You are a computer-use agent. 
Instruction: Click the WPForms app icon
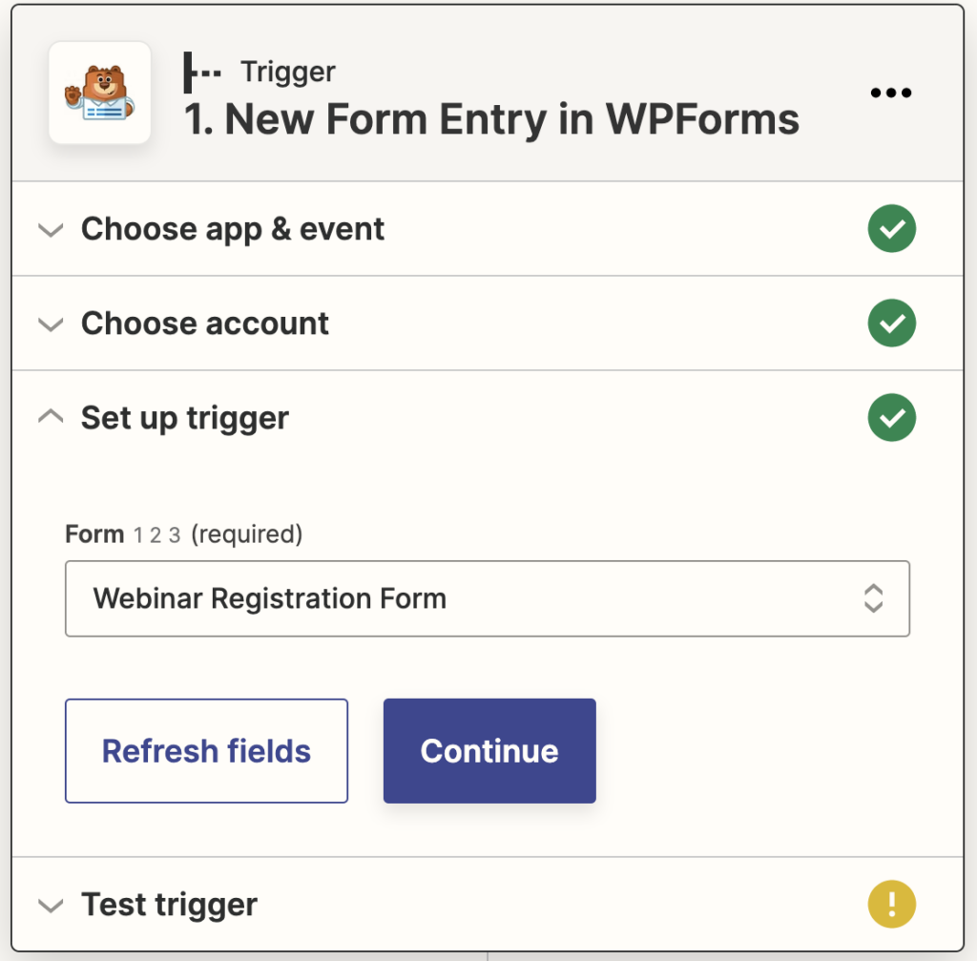click(x=100, y=92)
